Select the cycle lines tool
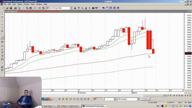The width and height of the screenshot is (192, 108). click(x=2, y=59)
